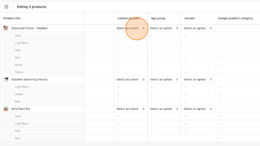Open Age group dropdown for Wire Plant Pot
This screenshot has height=146, width=260.
pos(164,109)
